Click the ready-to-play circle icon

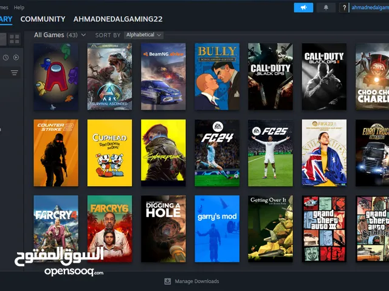click(16, 58)
